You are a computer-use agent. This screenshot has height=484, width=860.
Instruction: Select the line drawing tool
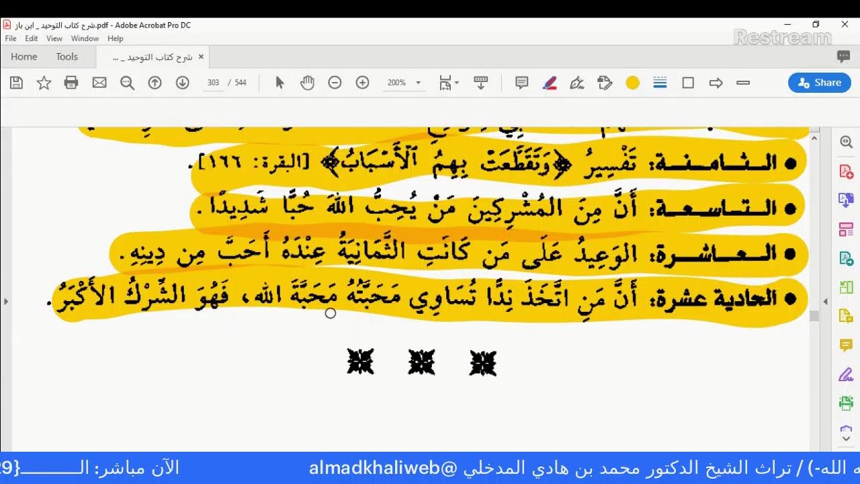tap(743, 83)
